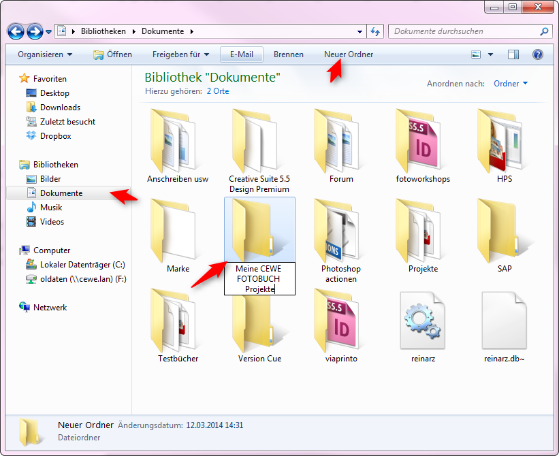
Task: Open address bar history dropdown arrow
Action: [x=360, y=32]
